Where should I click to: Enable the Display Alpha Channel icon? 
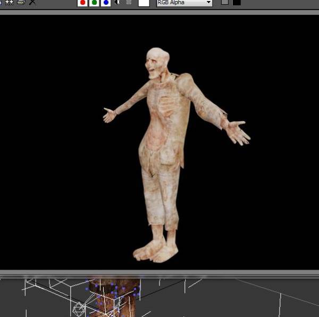point(117,3)
